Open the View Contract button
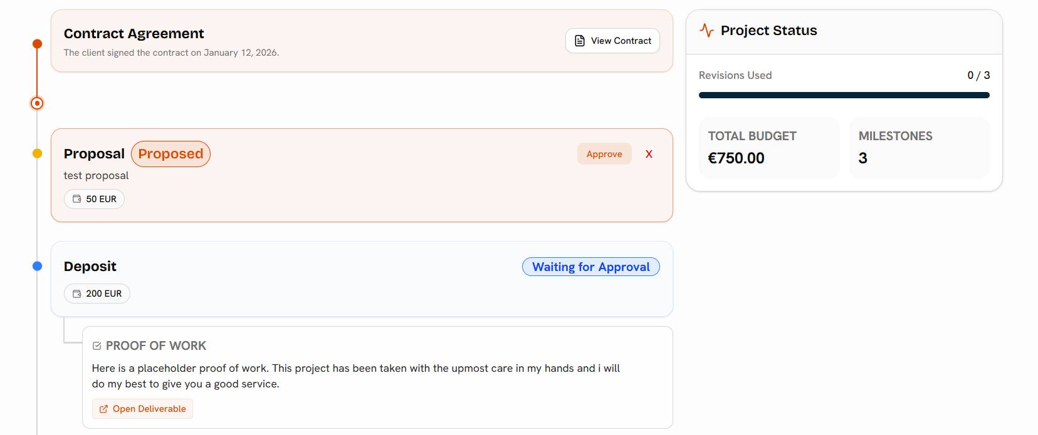Image resolution: width=1038 pixels, height=435 pixels. [x=612, y=41]
